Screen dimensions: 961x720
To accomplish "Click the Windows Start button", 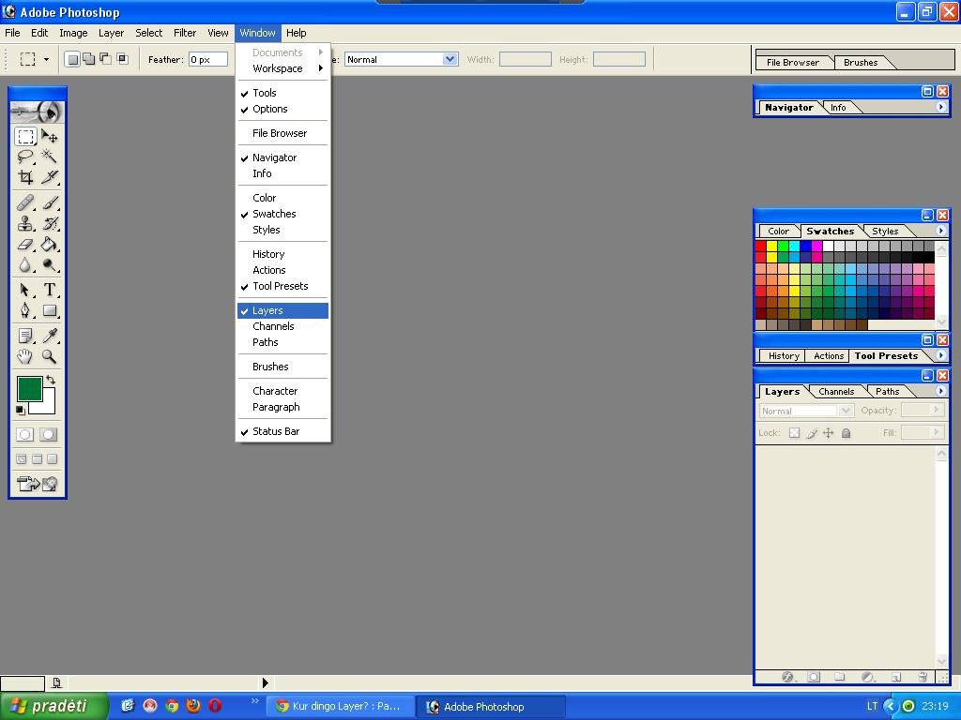I will pos(49,706).
